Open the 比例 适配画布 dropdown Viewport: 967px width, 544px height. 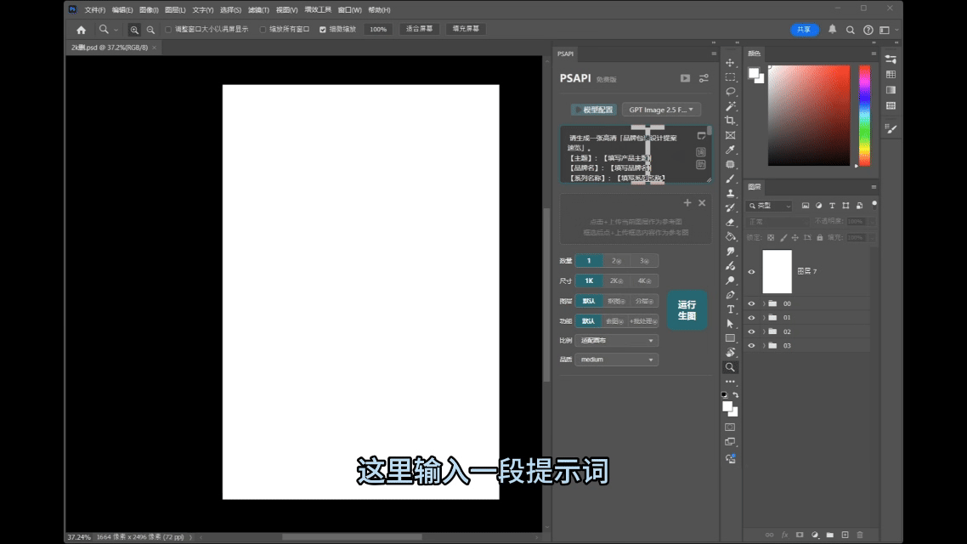click(x=617, y=341)
